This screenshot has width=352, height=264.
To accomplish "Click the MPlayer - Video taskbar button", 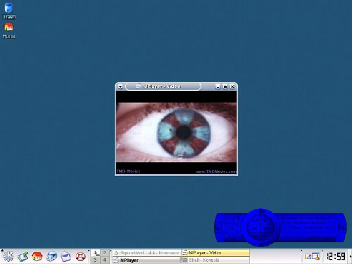I will 215,253.
